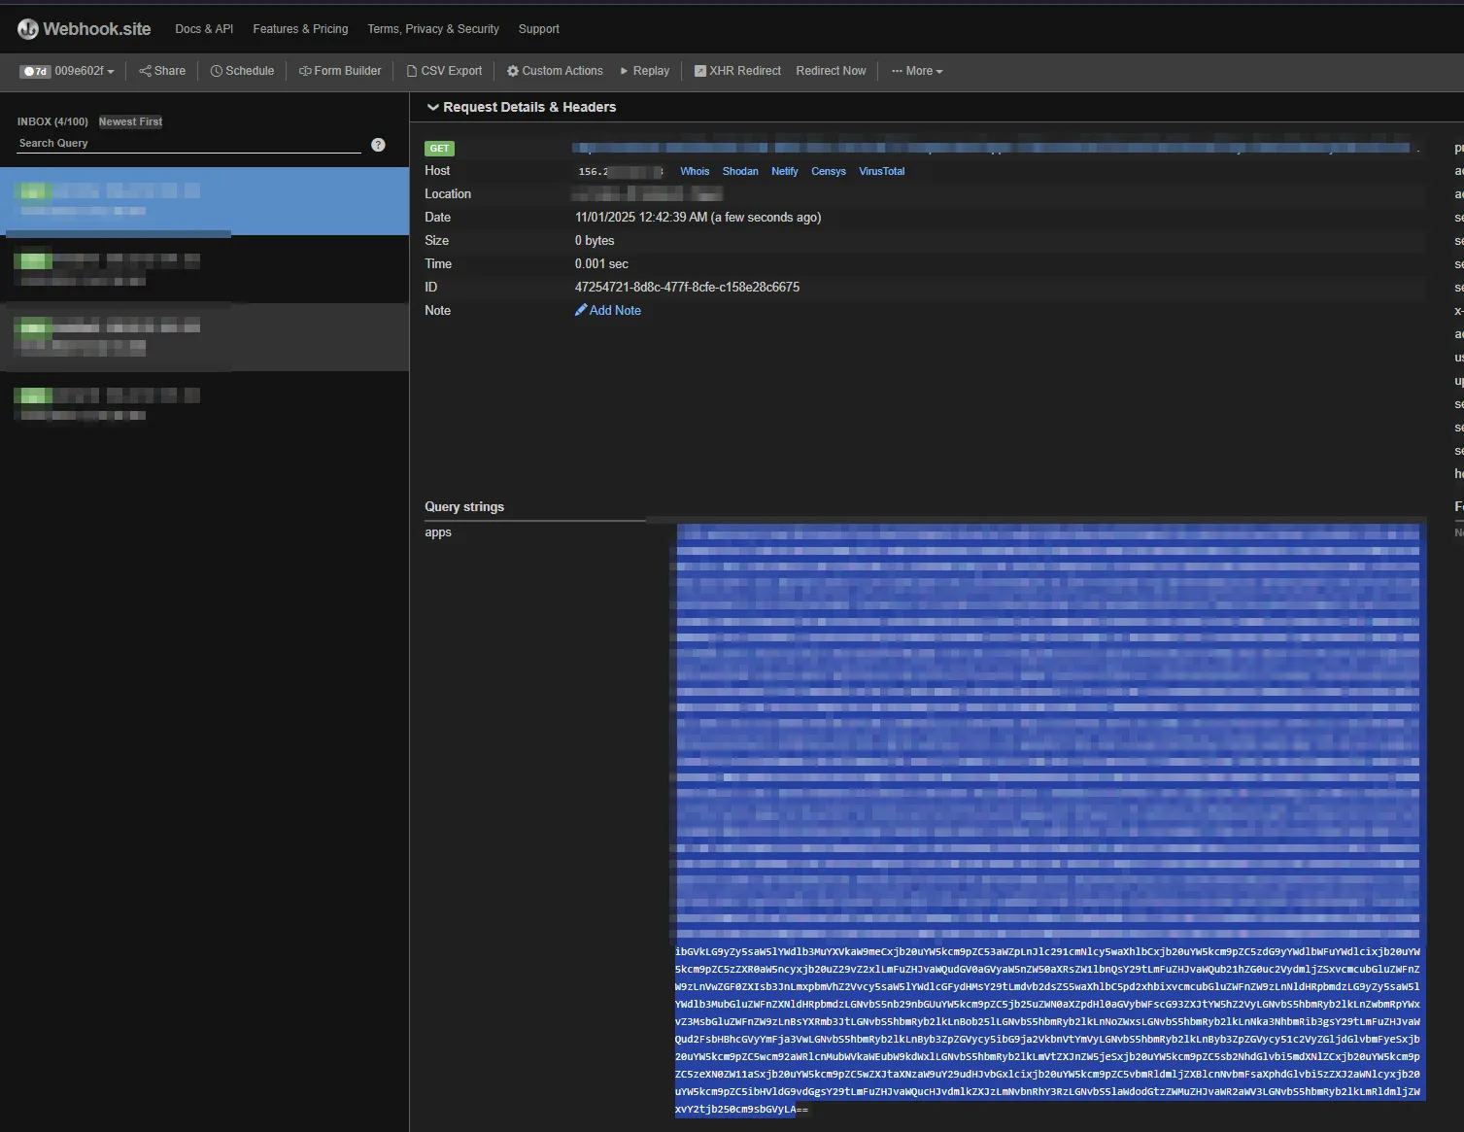Click the Redirect Now button

[x=831, y=71]
